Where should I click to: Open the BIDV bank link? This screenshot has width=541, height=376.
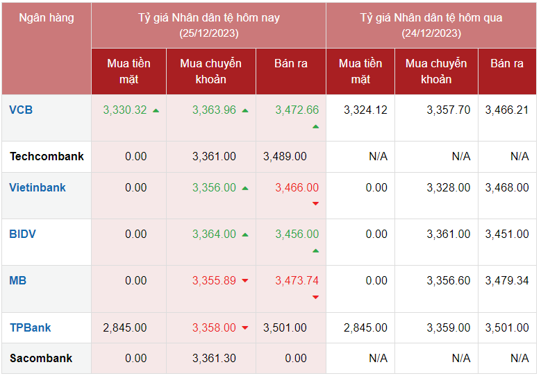click(23, 234)
